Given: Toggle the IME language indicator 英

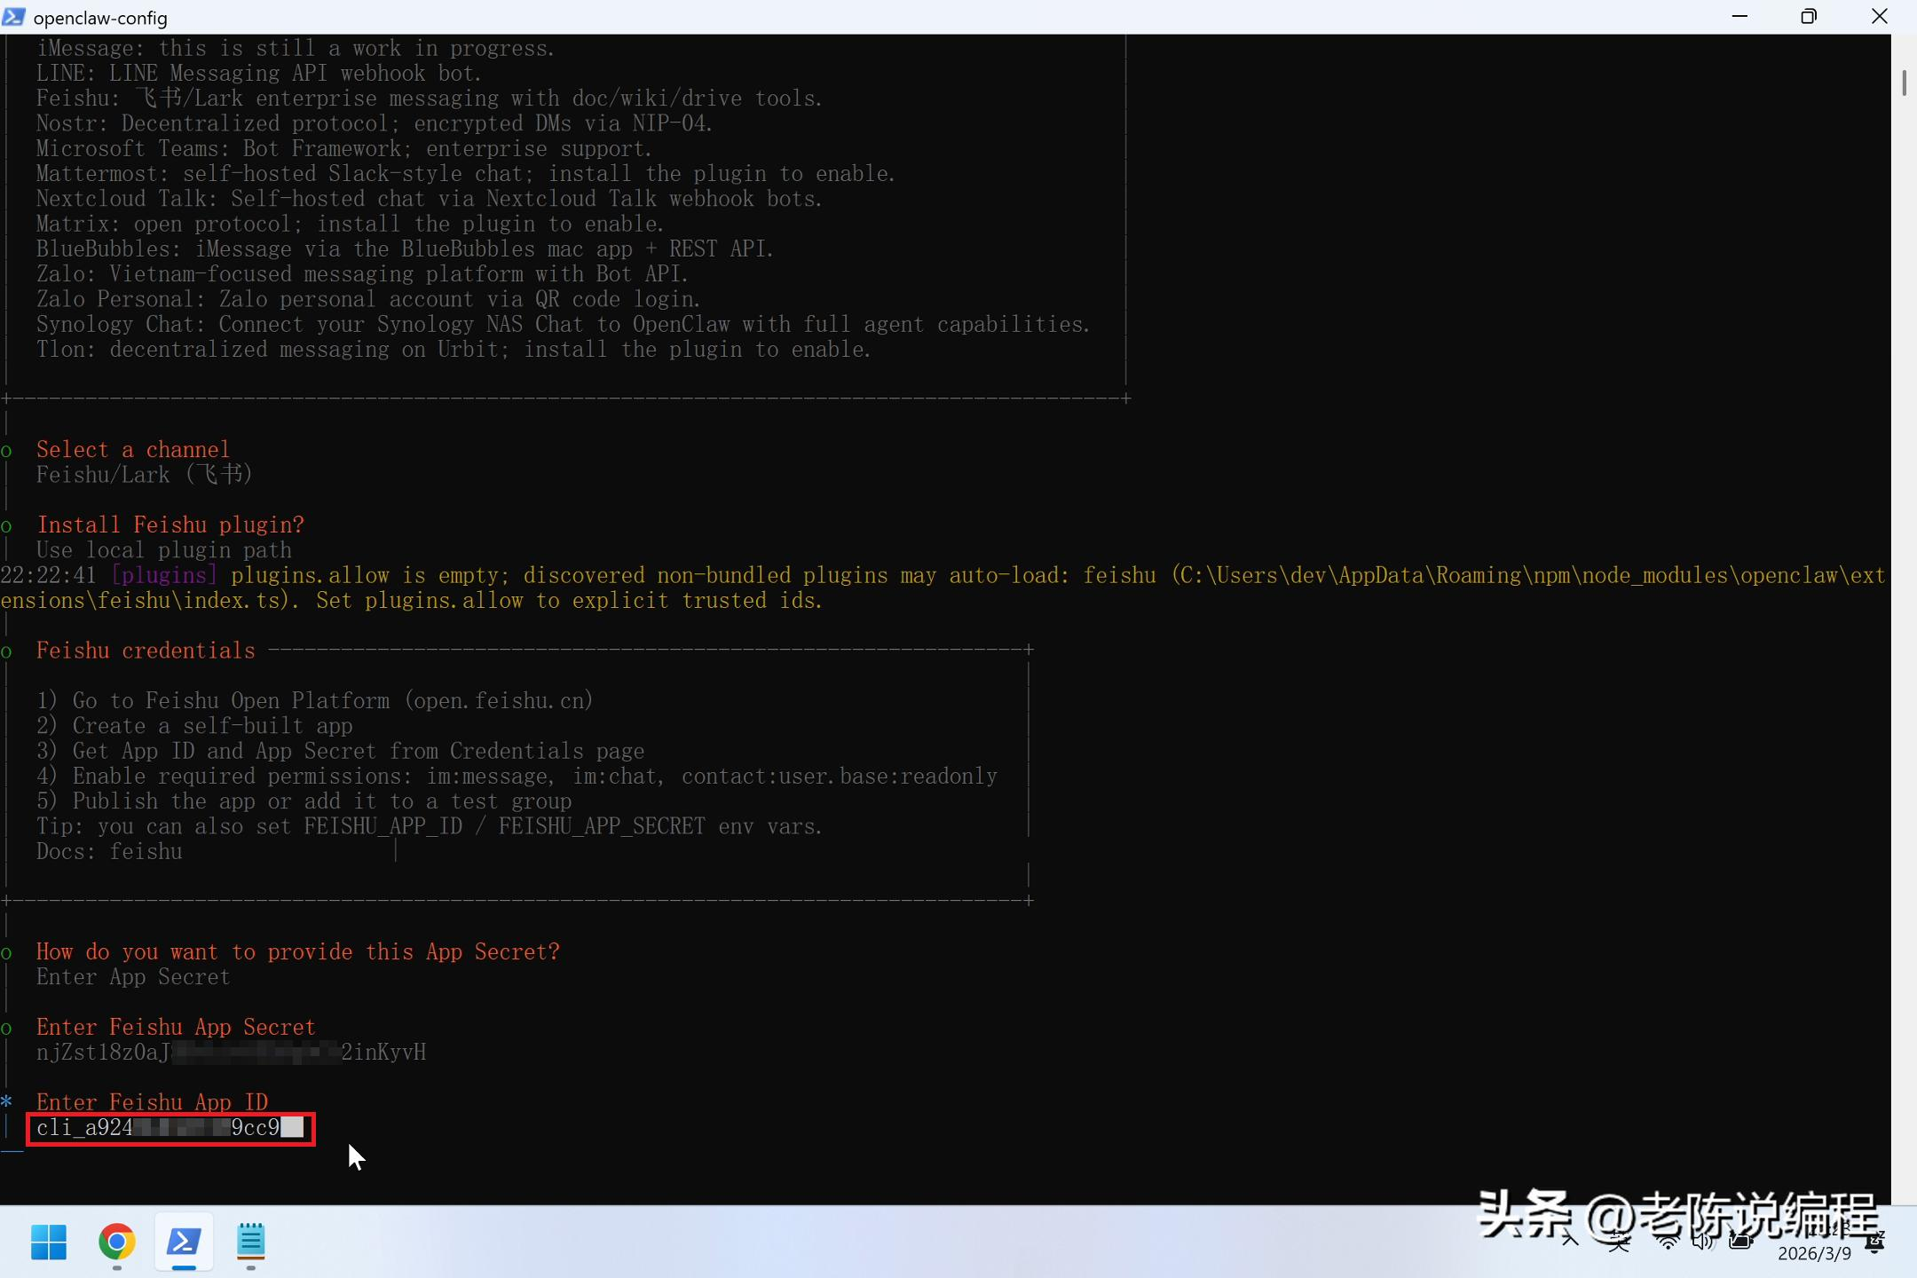Looking at the screenshot, I should (x=1620, y=1242).
